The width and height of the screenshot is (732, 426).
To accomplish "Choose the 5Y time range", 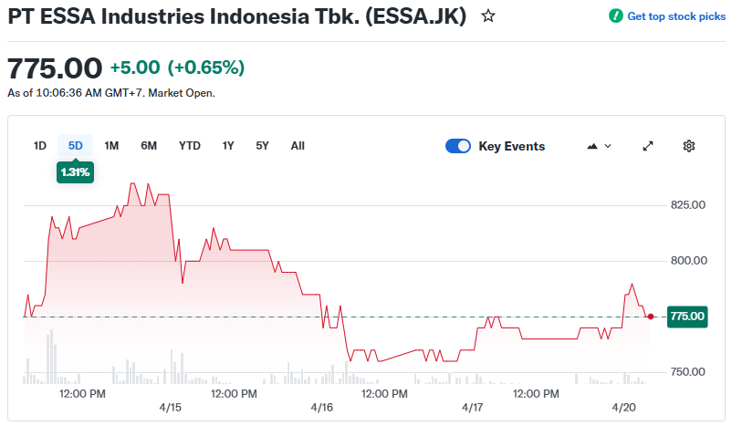I will pyautogui.click(x=262, y=146).
